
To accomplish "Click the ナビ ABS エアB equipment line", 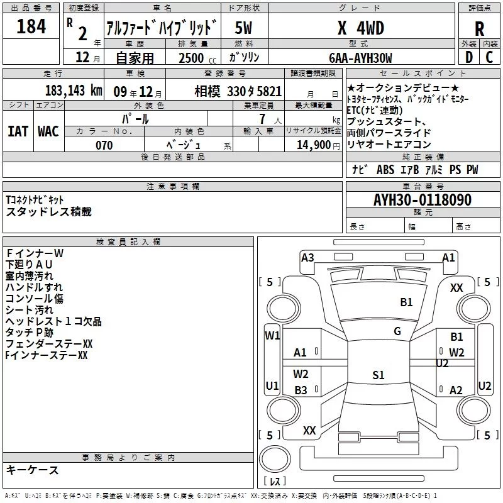I will click(415, 169).
